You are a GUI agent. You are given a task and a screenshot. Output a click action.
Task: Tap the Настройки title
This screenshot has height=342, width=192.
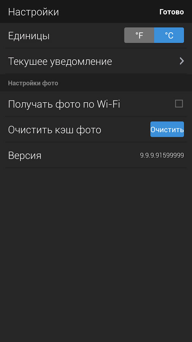[33, 12]
